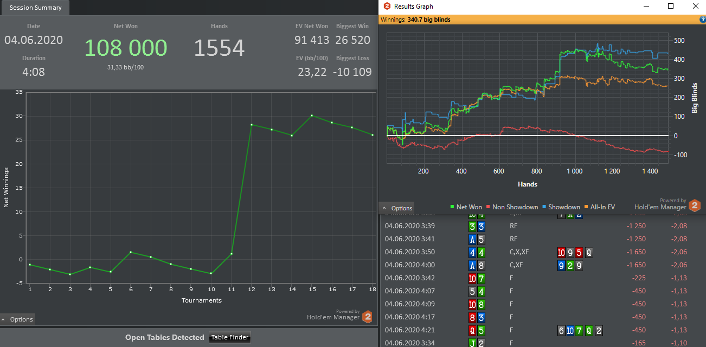Select the blue 3 card in the 3:39 row
706x347 pixels.
pos(480,226)
